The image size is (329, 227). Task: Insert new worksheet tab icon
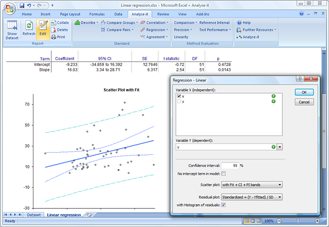[89, 215]
